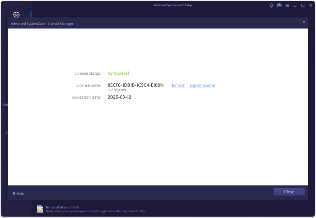Minimize the Advanced SystemCare window
The image size is (316, 218).
coord(295,6)
